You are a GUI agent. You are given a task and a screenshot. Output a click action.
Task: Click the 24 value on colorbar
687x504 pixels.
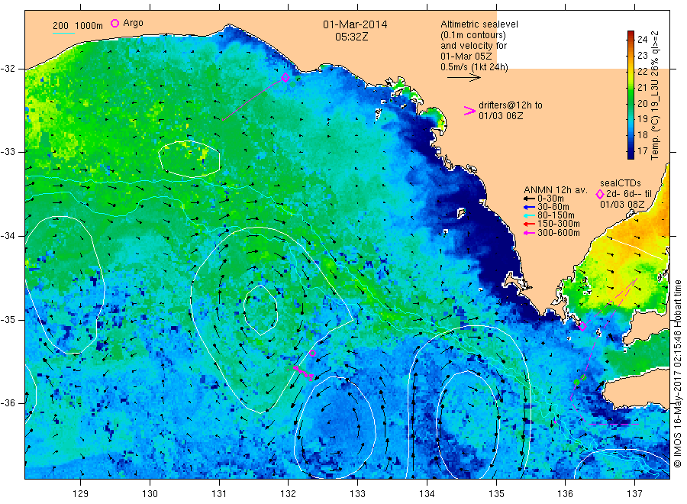pos(642,40)
